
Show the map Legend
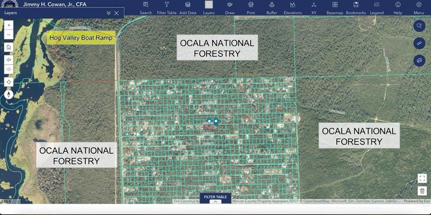pyautogui.click(x=377, y=7)
